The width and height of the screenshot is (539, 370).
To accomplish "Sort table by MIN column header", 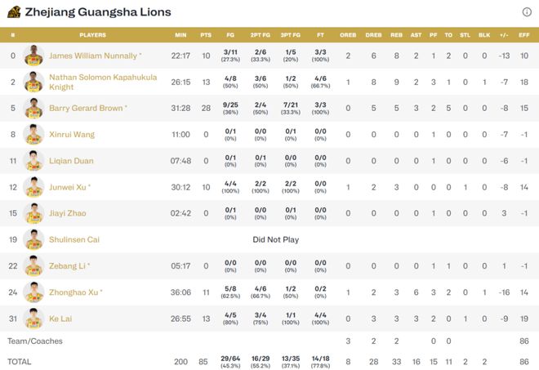I will (x=180, y=35).
